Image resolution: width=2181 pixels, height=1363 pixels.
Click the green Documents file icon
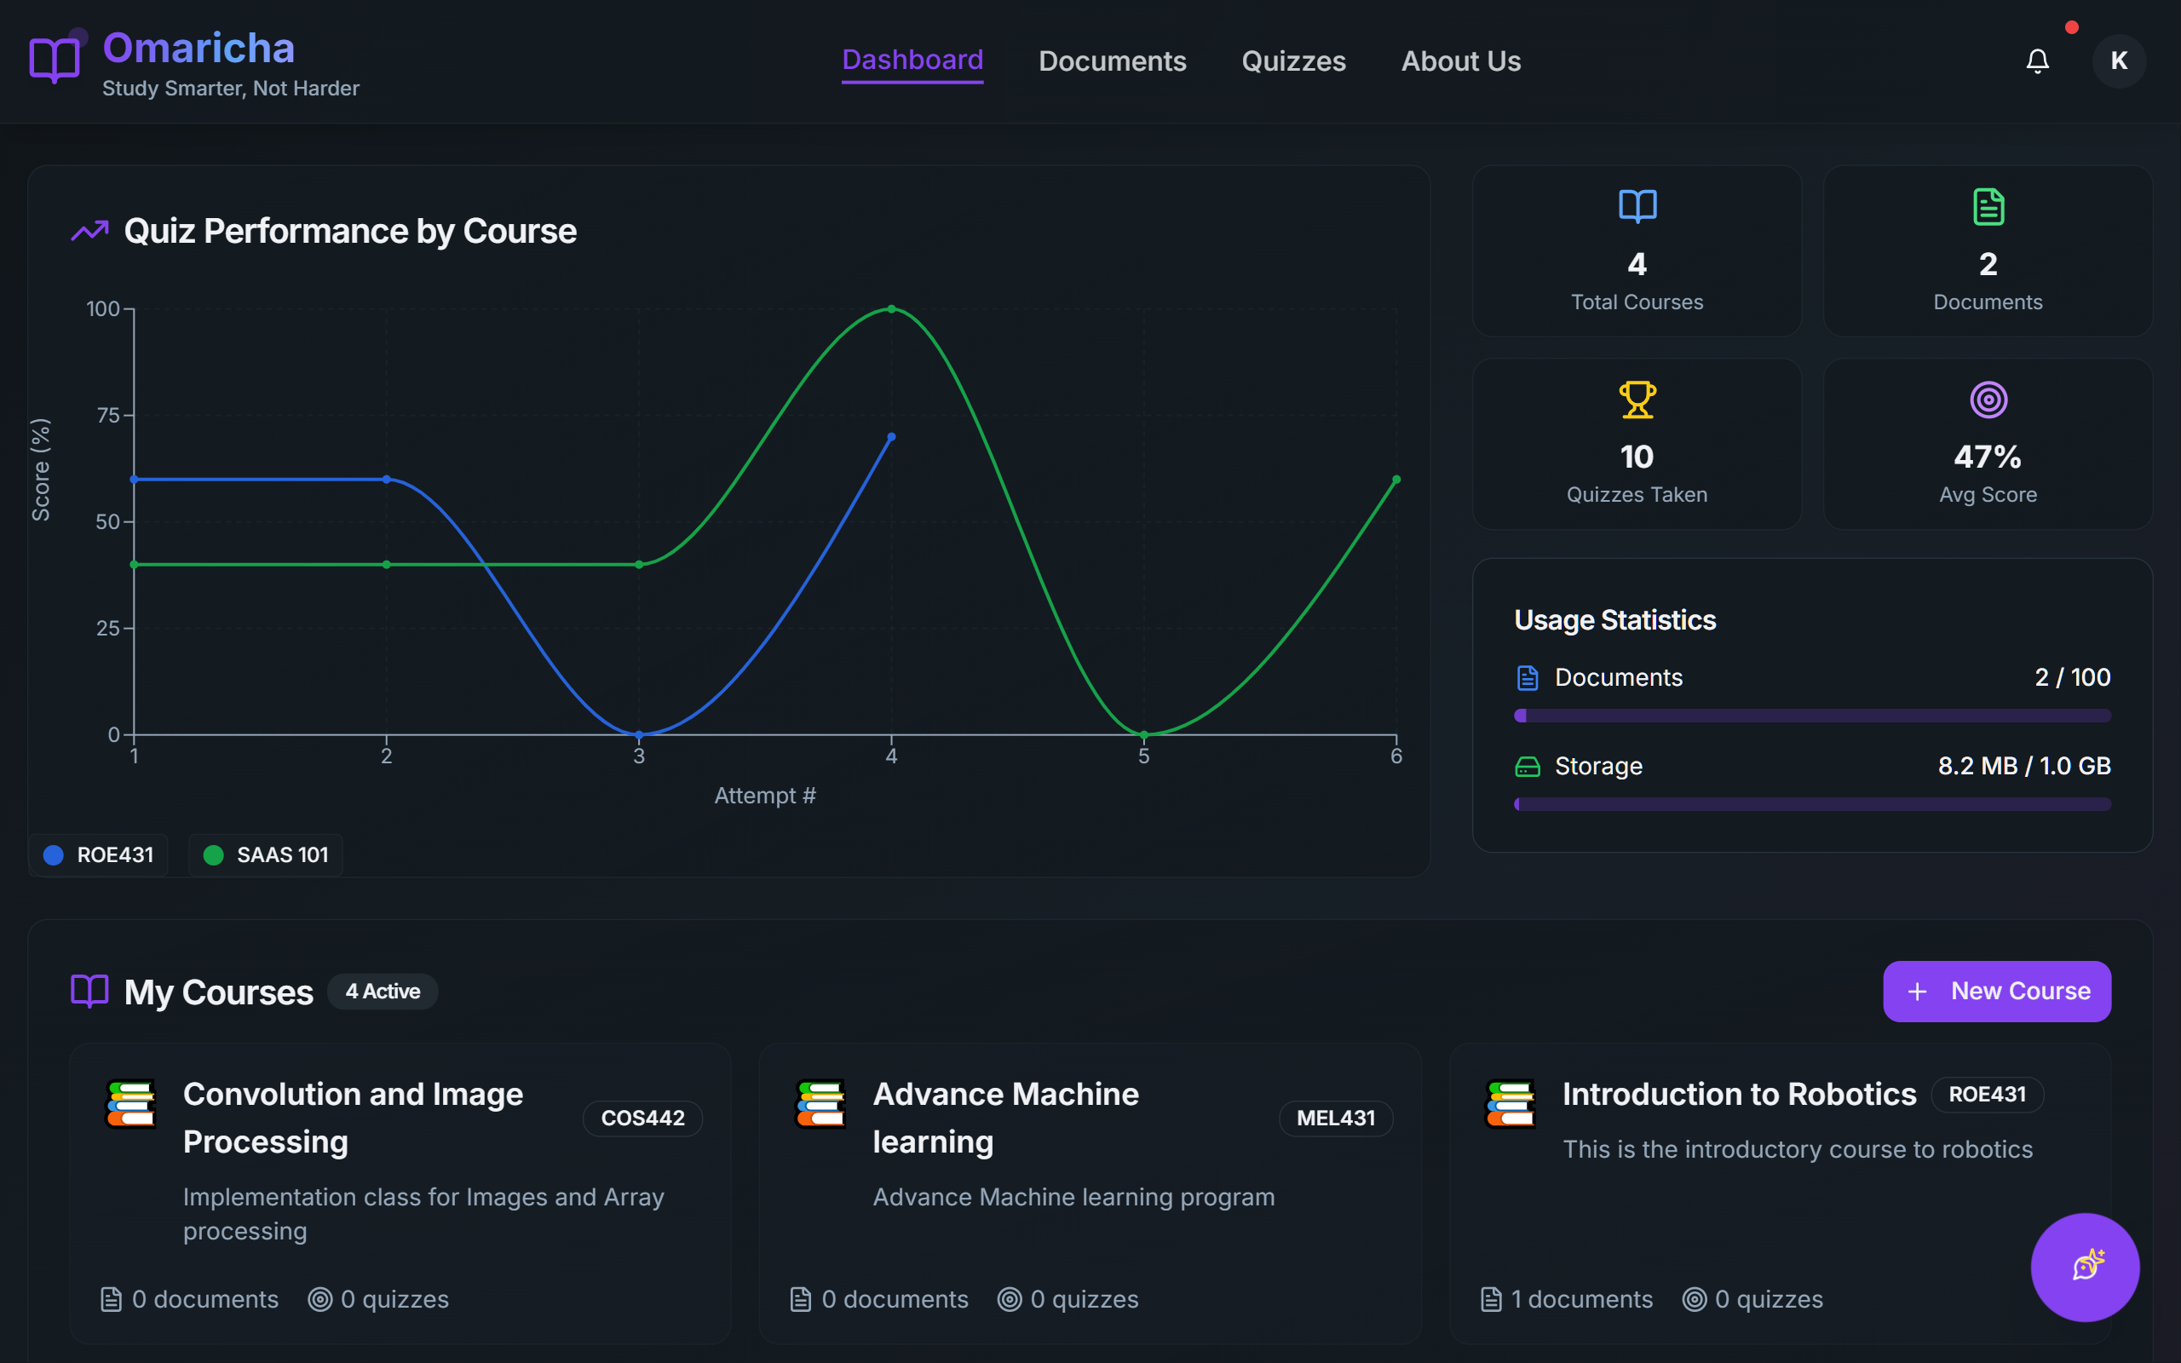coord(1988,206)
